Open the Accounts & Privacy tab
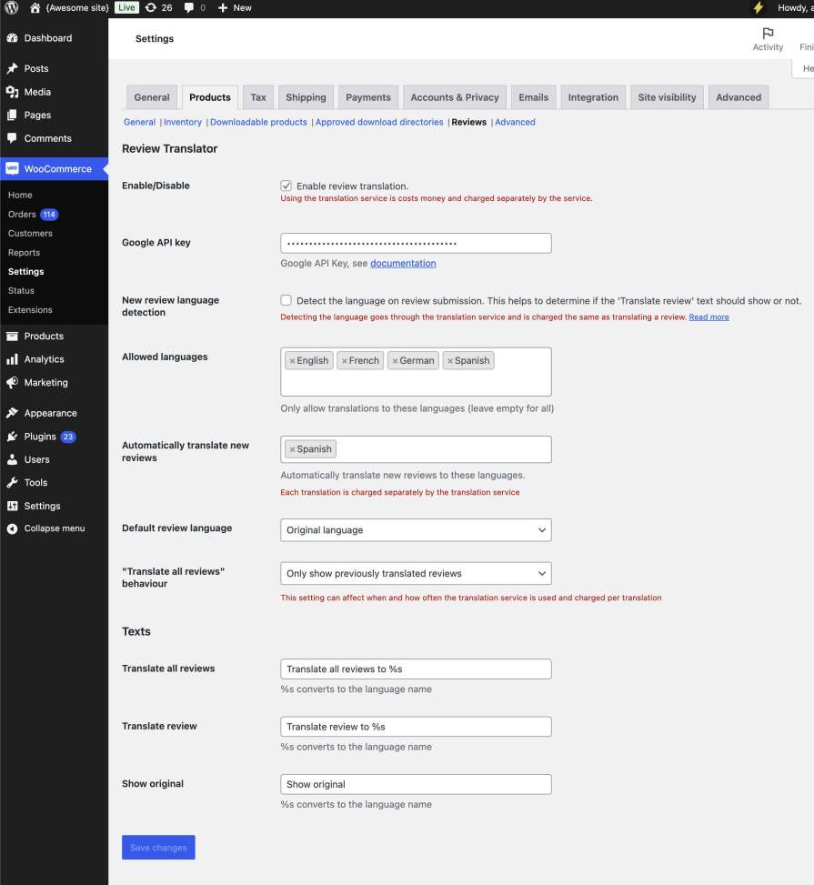 [x=455, y=97]
